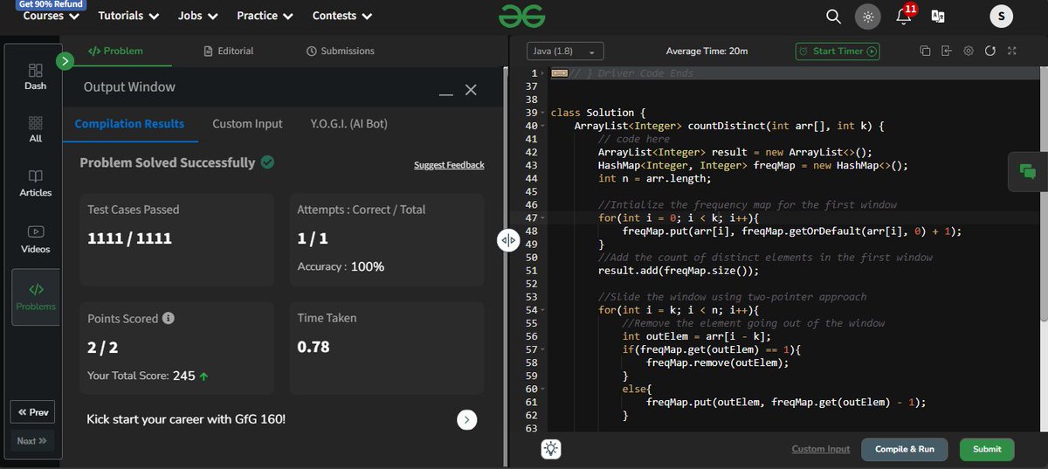Click the search magnifier icon
The height and width of the screenshot is (469, 1048).
(x=834, y=16)
